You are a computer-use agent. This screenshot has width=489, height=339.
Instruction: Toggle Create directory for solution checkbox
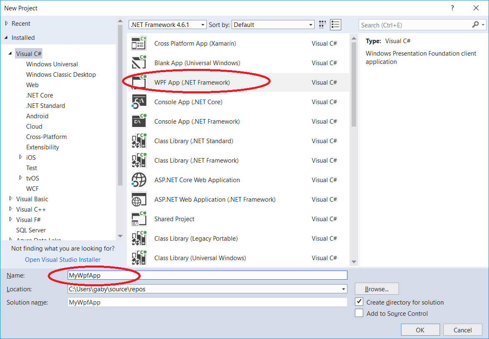tap(359, 302)
